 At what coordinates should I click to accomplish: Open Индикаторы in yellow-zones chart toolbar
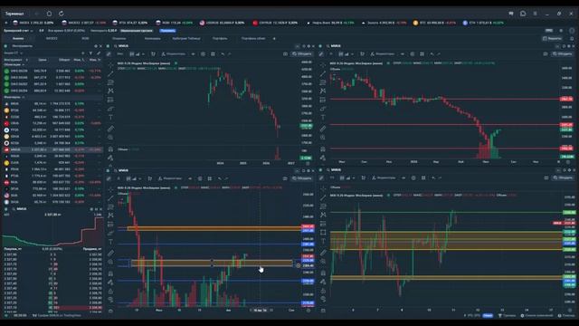384,177
